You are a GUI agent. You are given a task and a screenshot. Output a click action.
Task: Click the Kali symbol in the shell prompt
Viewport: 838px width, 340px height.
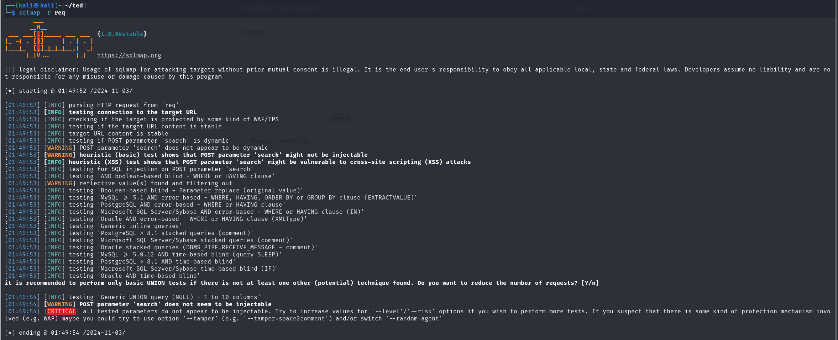pos(36,5)
